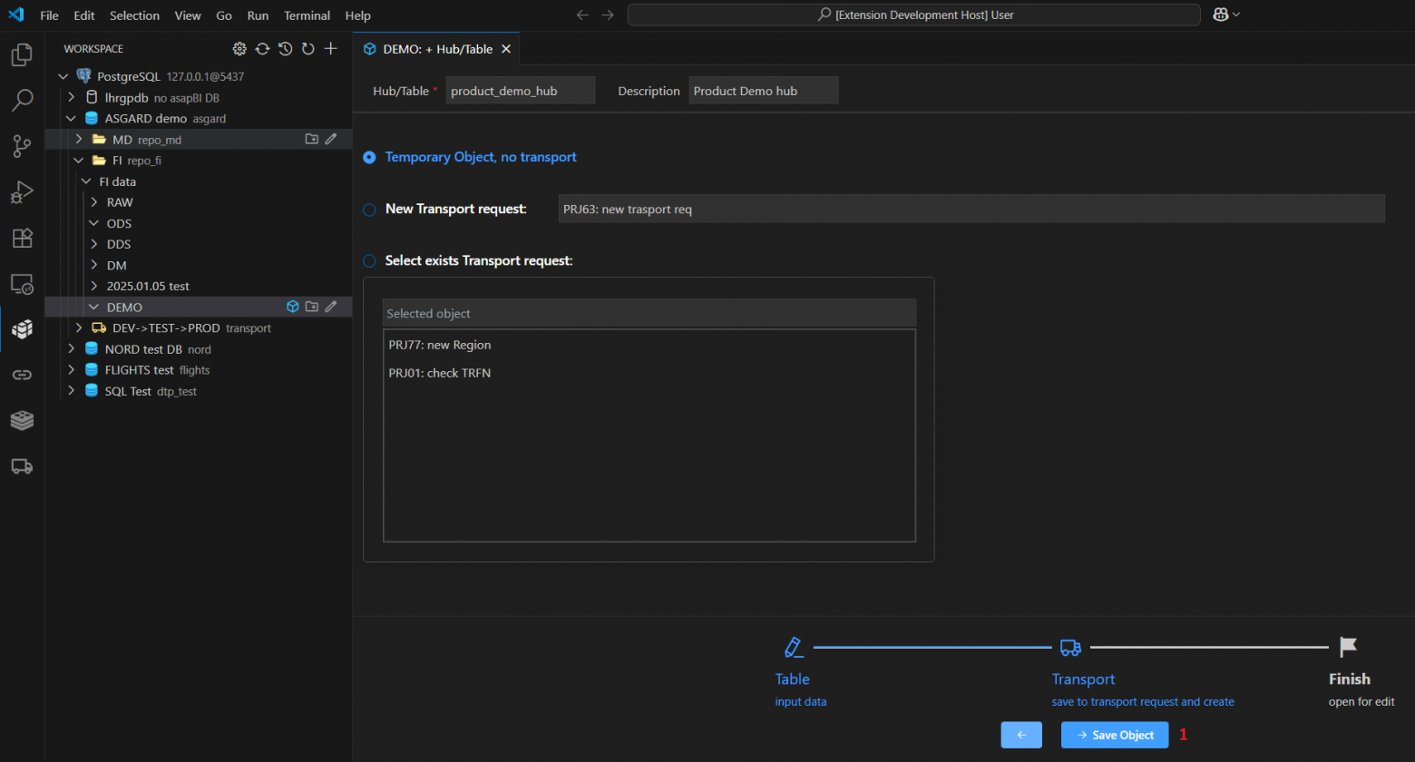Expand the NORD test DB node

(72, 349)
